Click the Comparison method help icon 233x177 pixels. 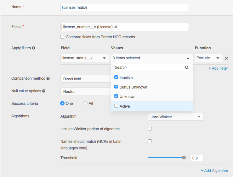tap(48, 78)
